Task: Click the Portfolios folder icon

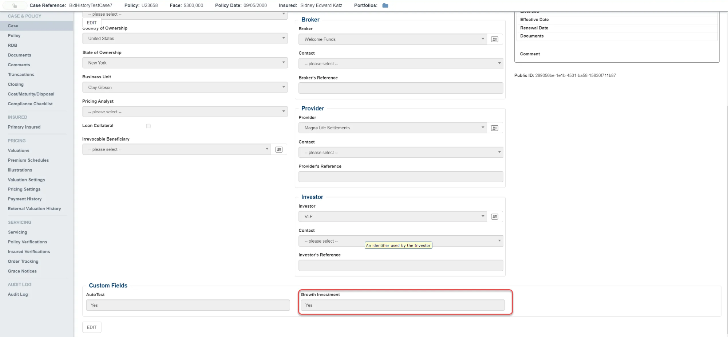Action: [x=385, y=5]
